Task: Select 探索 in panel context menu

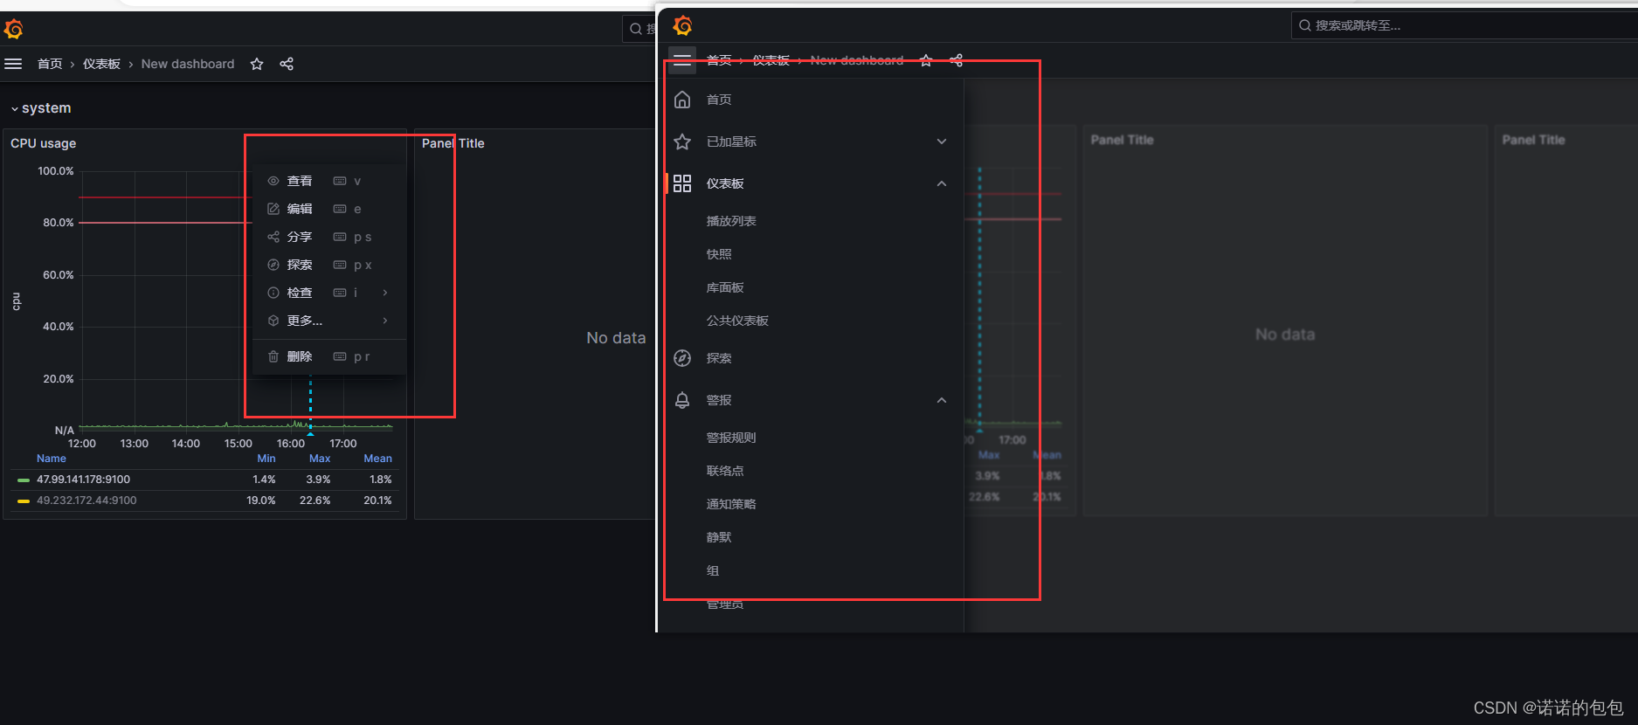Action: 329,265
